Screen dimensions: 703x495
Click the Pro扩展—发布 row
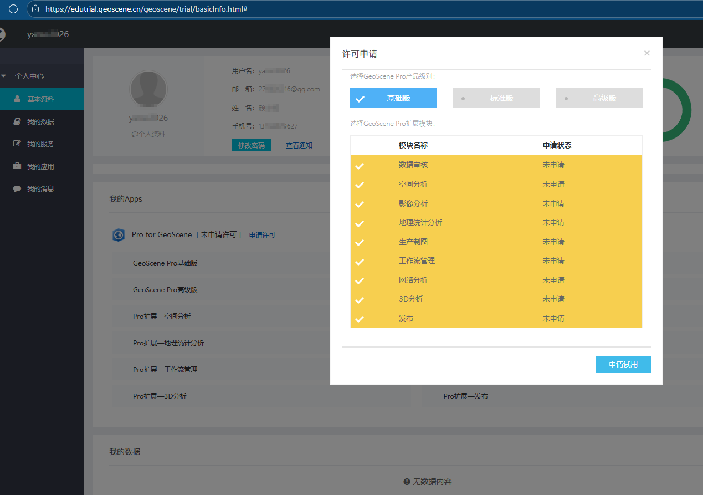[562, 396]
